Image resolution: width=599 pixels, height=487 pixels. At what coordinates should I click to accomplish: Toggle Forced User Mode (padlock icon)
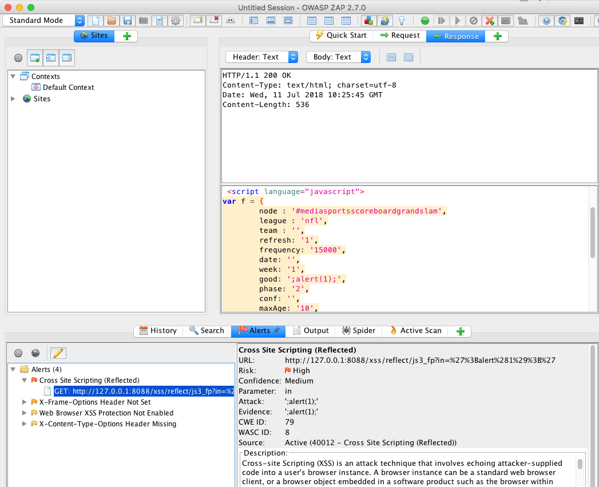point(522,20)
